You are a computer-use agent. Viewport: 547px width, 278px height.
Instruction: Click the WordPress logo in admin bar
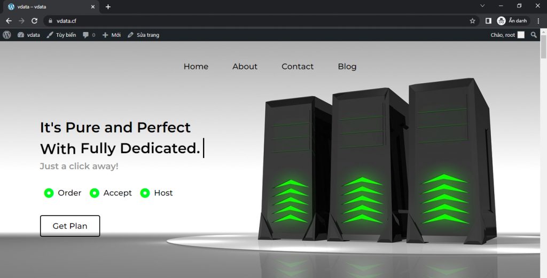(x=7, y=35)
